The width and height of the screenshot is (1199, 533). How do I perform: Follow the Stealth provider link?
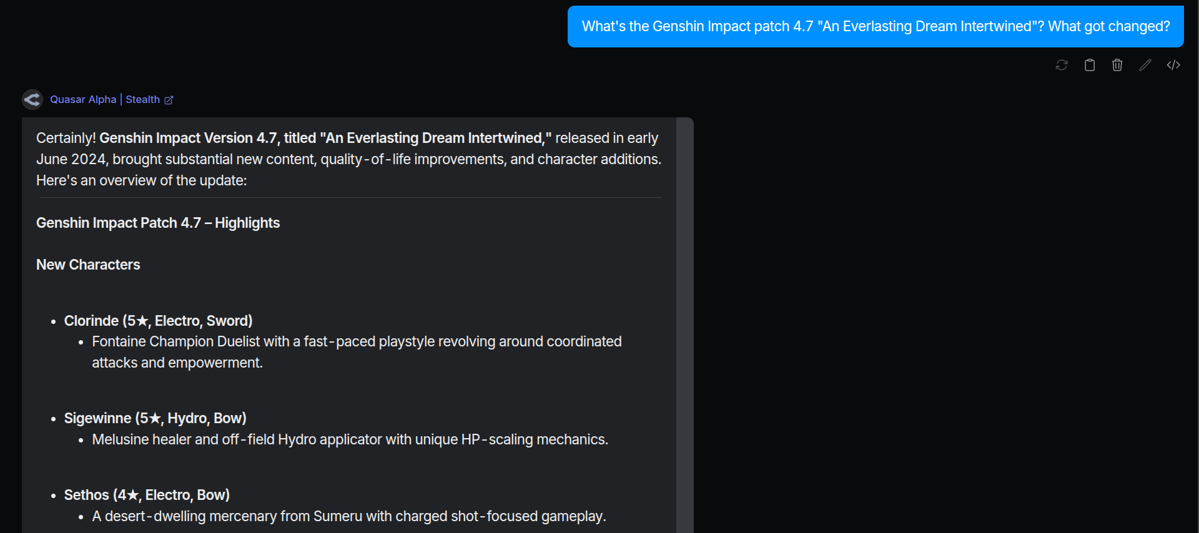[142, 99]
